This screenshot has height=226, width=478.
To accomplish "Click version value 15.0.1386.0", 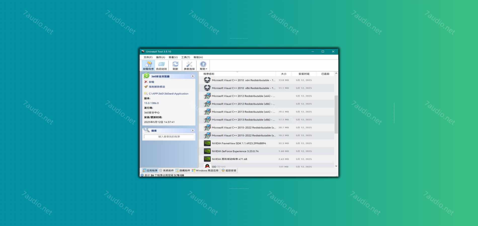I will [151, 103].
